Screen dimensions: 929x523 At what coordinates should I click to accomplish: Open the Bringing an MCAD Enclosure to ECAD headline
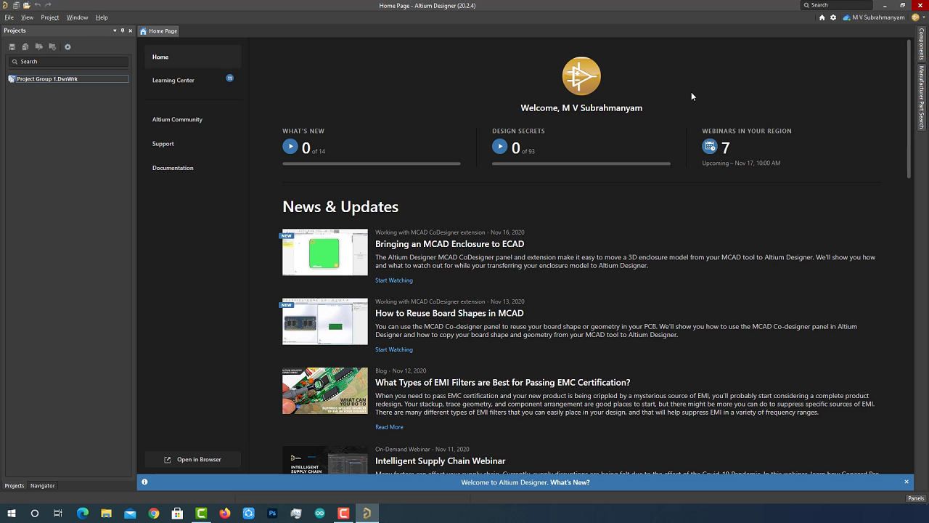(449, 244)
